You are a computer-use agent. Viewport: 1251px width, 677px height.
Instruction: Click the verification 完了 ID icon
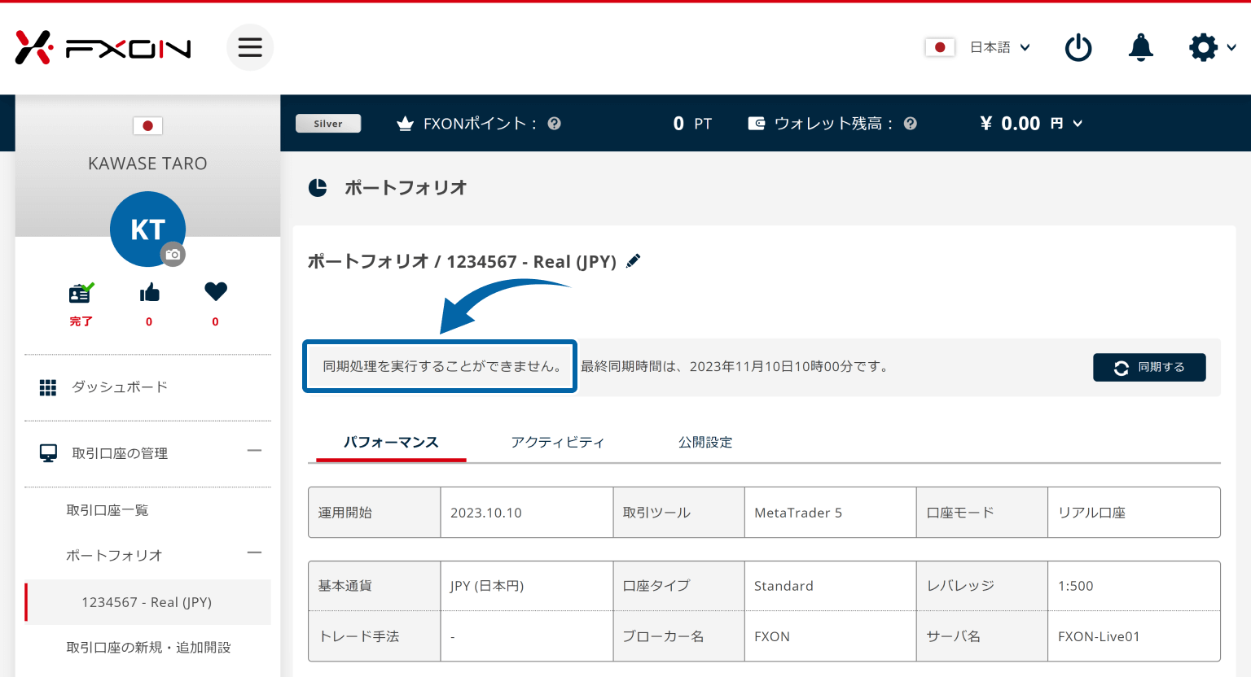[81, 293]
